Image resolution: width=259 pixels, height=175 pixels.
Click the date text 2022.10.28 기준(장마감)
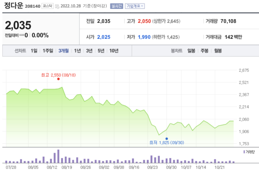[x=84, y=6]
